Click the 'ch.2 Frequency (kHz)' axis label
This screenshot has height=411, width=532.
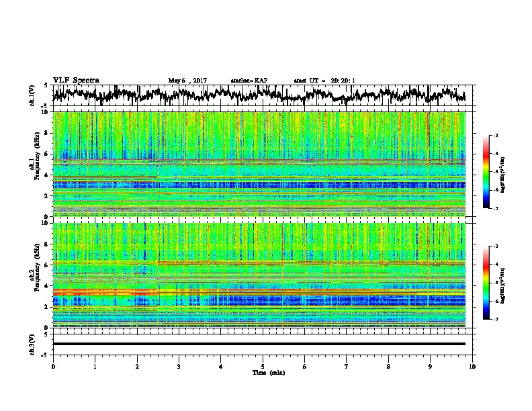[x=35, y=275]
